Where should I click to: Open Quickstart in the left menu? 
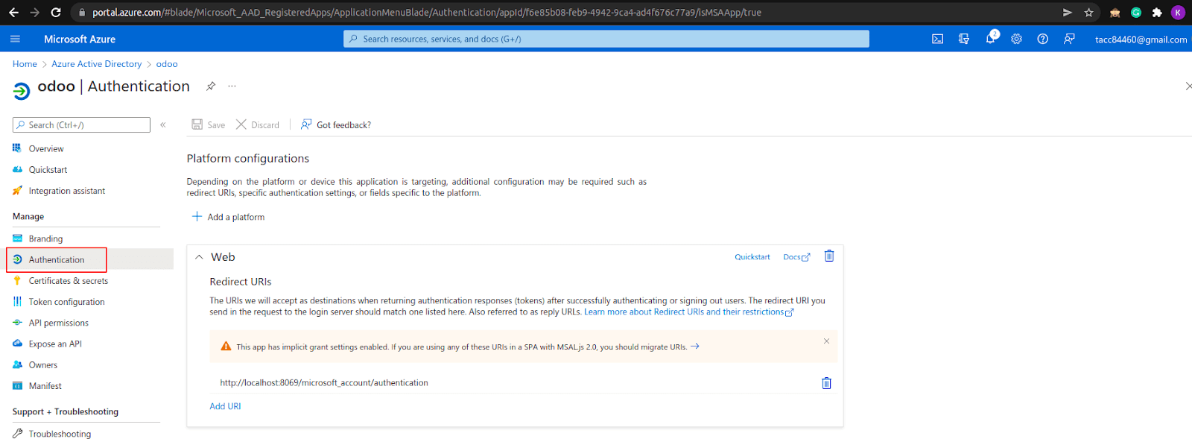pyautogui.click(x=48, y=170)
